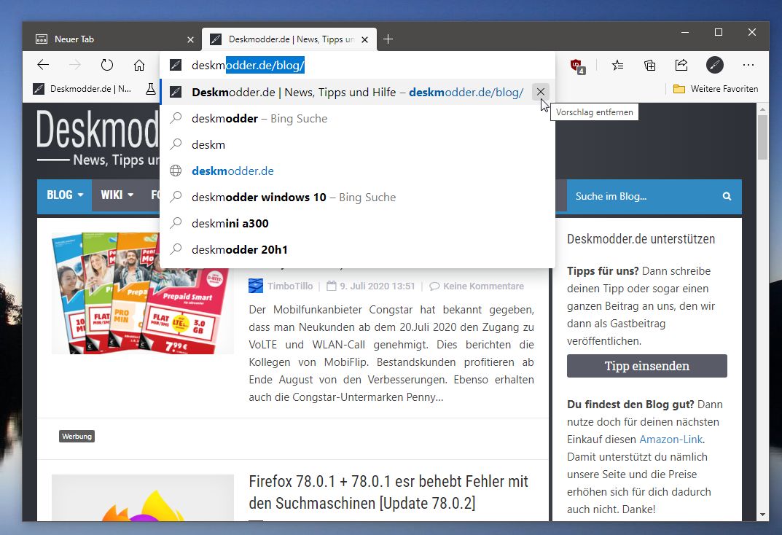This screenshot has width=782, height=535.
Task: Choose the 'deskmodder 20h1' suggestion
Action: (x=357, y=249)
